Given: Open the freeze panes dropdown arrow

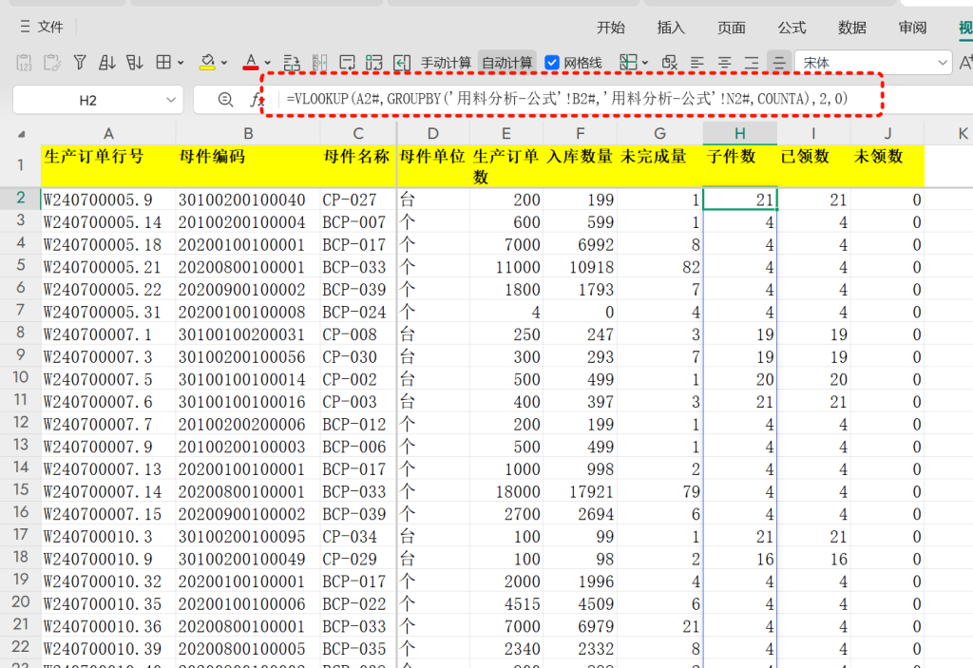Looking at the screenshot, I should click(645, 63).
